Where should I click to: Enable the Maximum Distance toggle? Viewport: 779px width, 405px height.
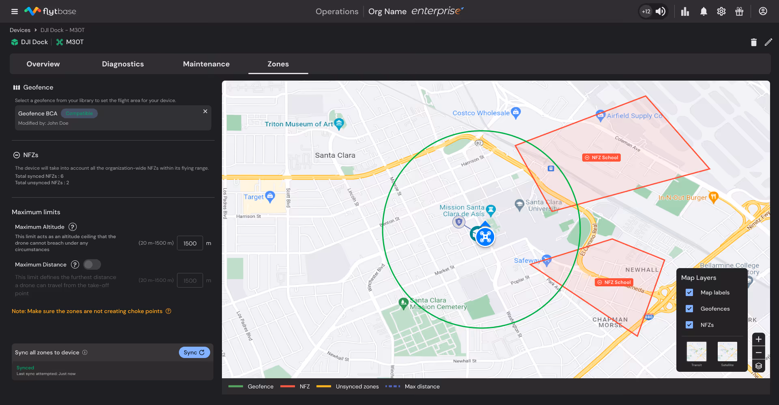click(92, 264)
